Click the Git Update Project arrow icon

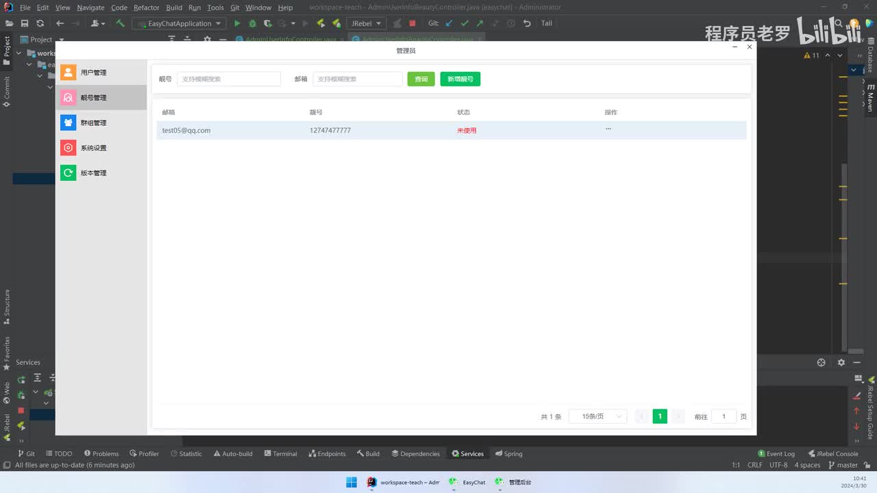tap(449, 23)
